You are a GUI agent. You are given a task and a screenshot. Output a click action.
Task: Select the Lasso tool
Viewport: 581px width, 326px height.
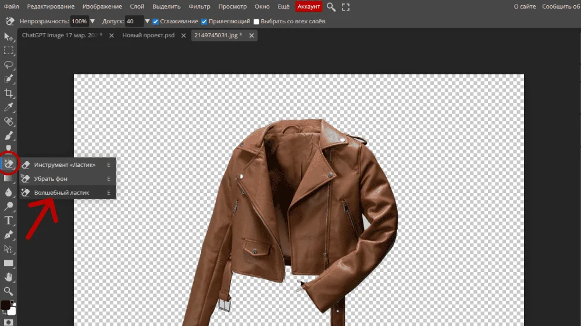pos(9,65)
